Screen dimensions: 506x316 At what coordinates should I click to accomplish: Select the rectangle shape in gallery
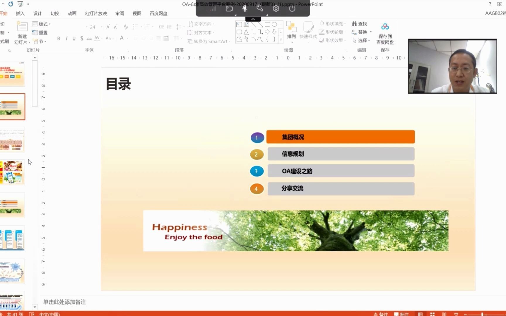(x=267, y=24)
